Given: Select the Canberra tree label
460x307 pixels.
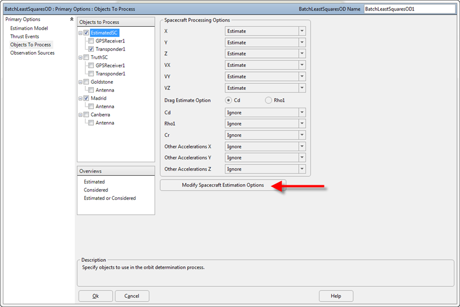Looking at the screenshot, I should tap(100, 115).
